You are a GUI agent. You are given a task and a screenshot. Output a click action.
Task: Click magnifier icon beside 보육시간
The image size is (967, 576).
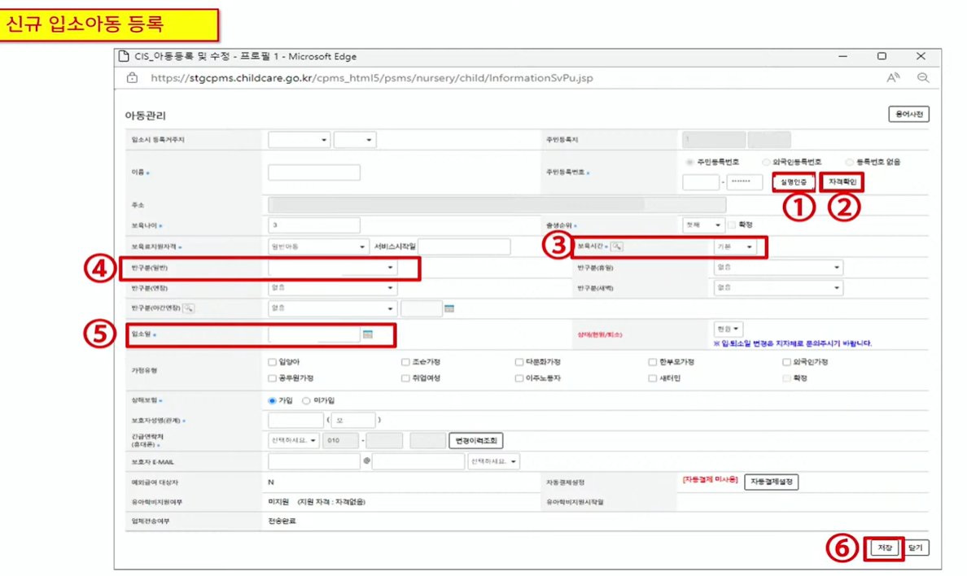click(616, 247)
